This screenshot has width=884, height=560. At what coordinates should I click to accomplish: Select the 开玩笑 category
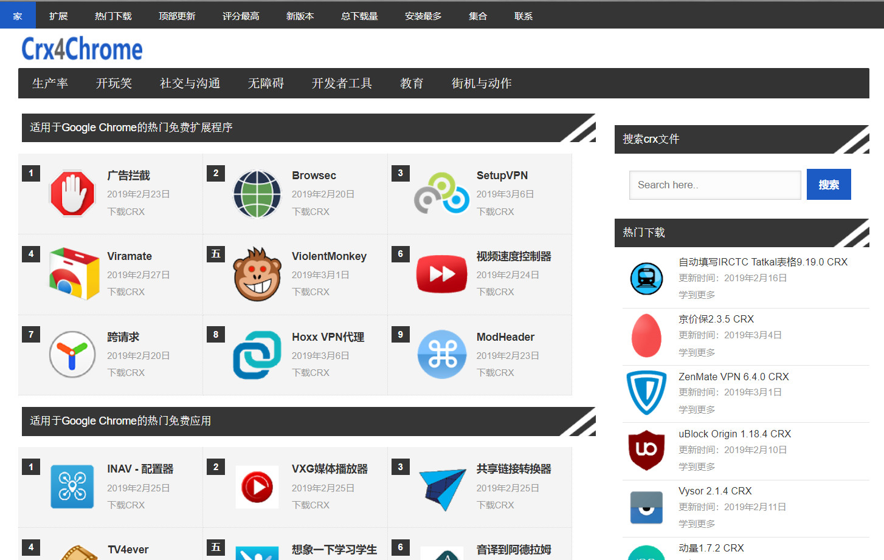pyautogui.click(x=114, y=83)
